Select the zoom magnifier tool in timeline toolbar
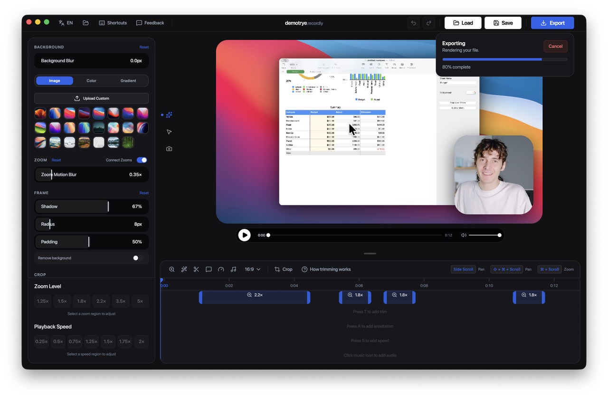Viewport: 608px width, 398px height. [x=172, y=269]
